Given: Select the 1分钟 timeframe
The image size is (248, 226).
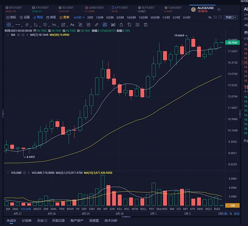Looking at the screenshot, I should pos(100,17).
